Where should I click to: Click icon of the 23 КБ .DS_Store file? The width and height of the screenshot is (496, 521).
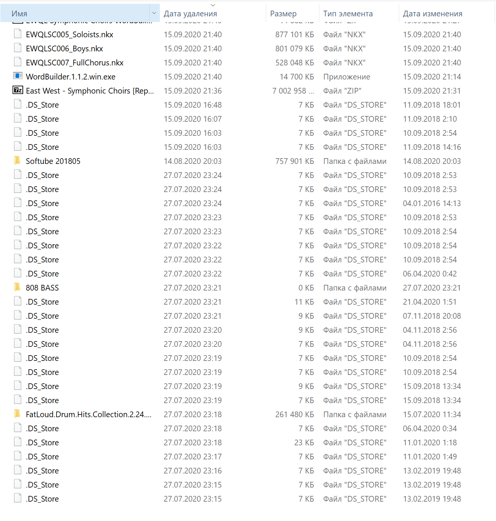17,442
